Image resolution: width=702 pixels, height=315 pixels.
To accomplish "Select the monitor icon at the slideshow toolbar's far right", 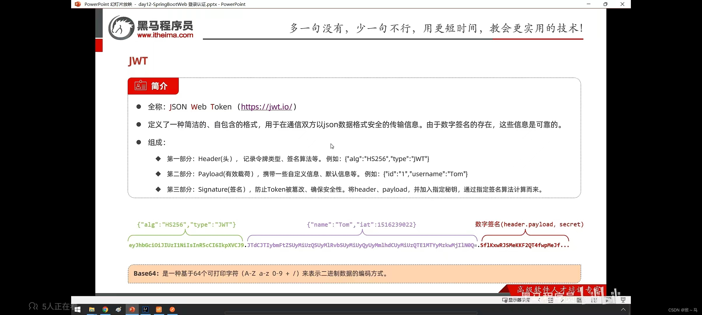I will tap(623, 300).
